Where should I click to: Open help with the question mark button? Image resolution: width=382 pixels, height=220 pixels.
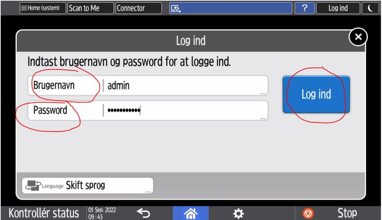point(304,8)
